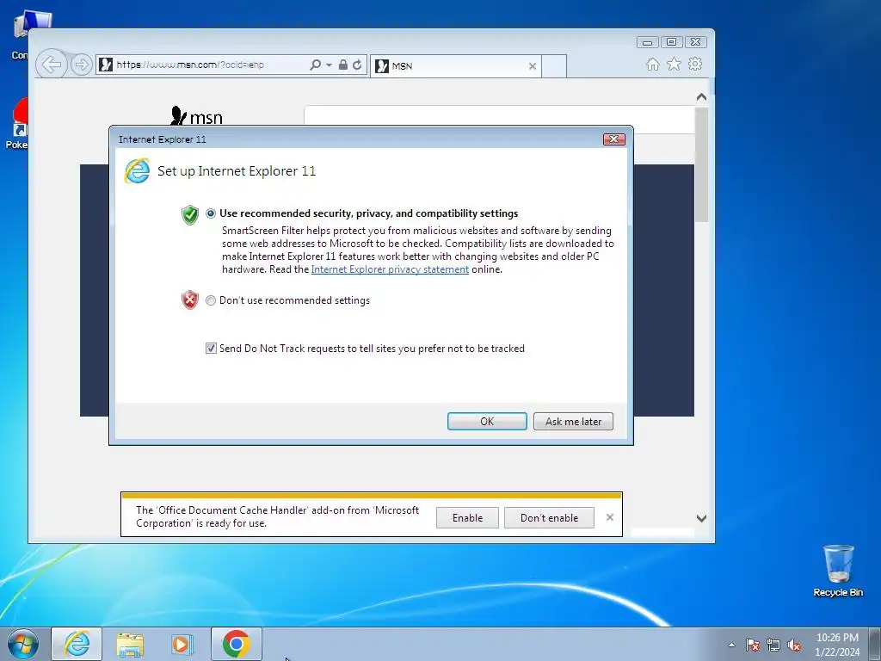Viewport: 881px width, 661px height.
Task: Open the clock showing 10:26 PM
Action: point(837,645)
